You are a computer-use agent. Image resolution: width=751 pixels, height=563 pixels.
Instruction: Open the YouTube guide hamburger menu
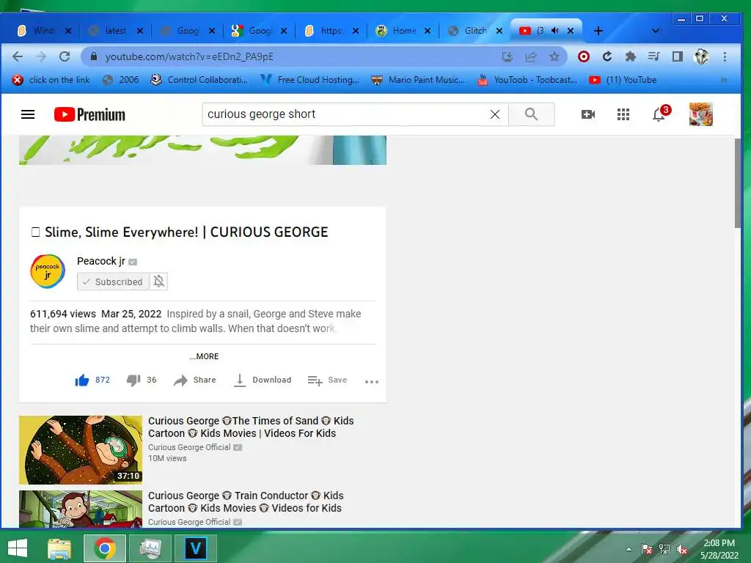[x=28, y=114]
